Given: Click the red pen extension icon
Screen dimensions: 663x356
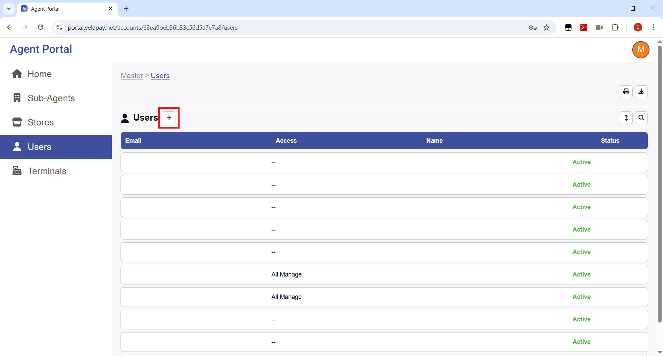Looking at the screenshot, I should (x=584, y=27).
